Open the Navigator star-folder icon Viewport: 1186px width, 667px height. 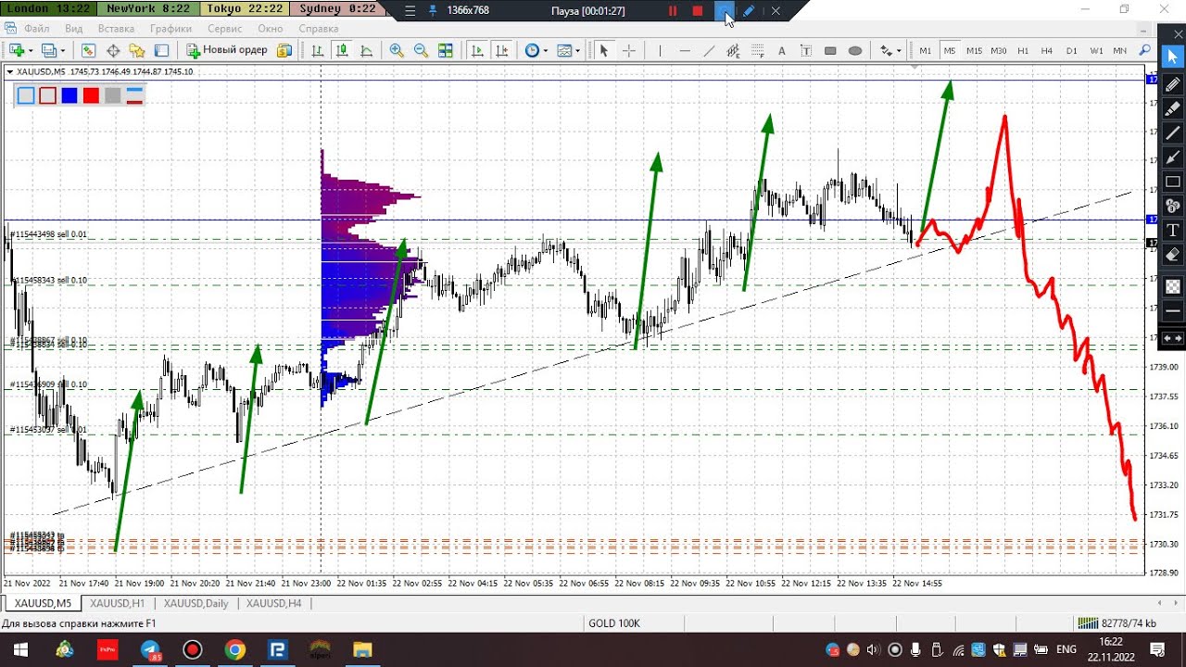click(x=137, y=50)
